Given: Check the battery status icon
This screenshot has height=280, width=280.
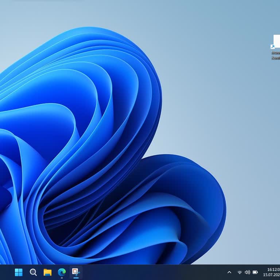Looking at the screenshot, I should pos(255,272).
